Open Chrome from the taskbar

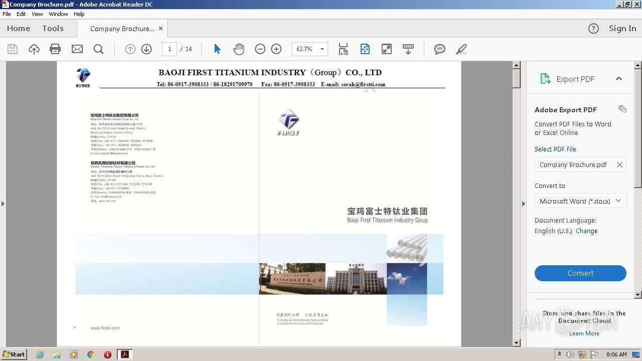[90, 354]
